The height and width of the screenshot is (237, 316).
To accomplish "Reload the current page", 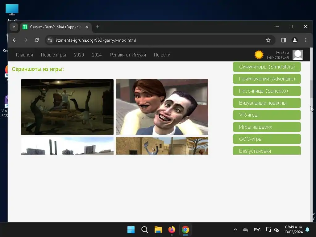I will pyautogui.click(x=37, y=40).
